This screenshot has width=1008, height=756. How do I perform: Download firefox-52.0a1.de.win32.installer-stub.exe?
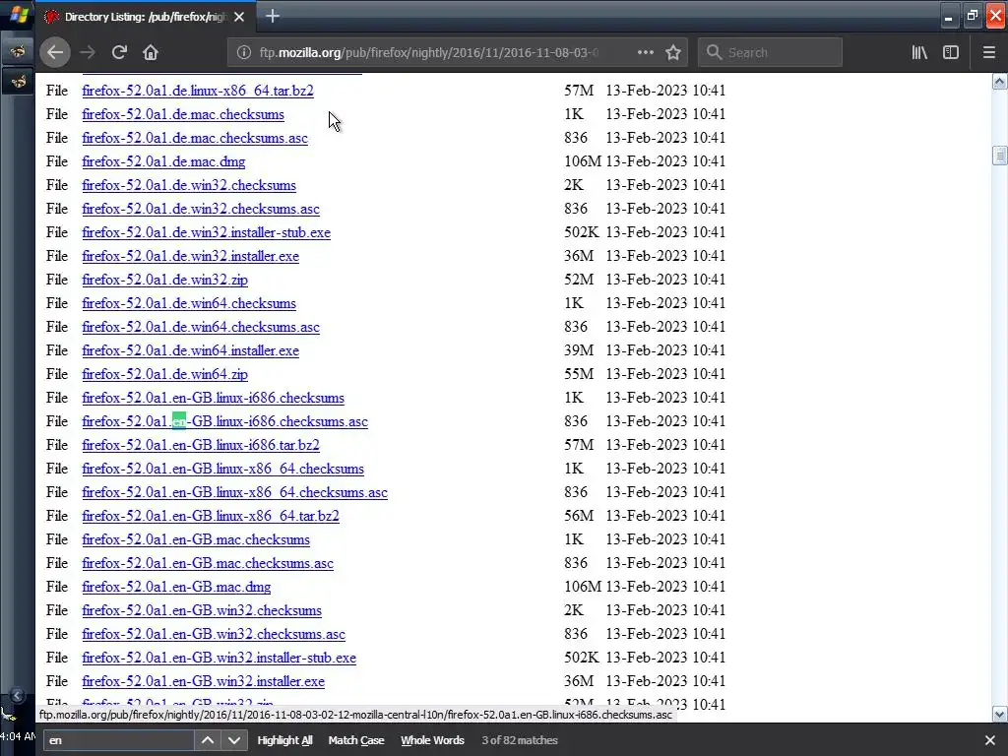[x=207, y=232]
